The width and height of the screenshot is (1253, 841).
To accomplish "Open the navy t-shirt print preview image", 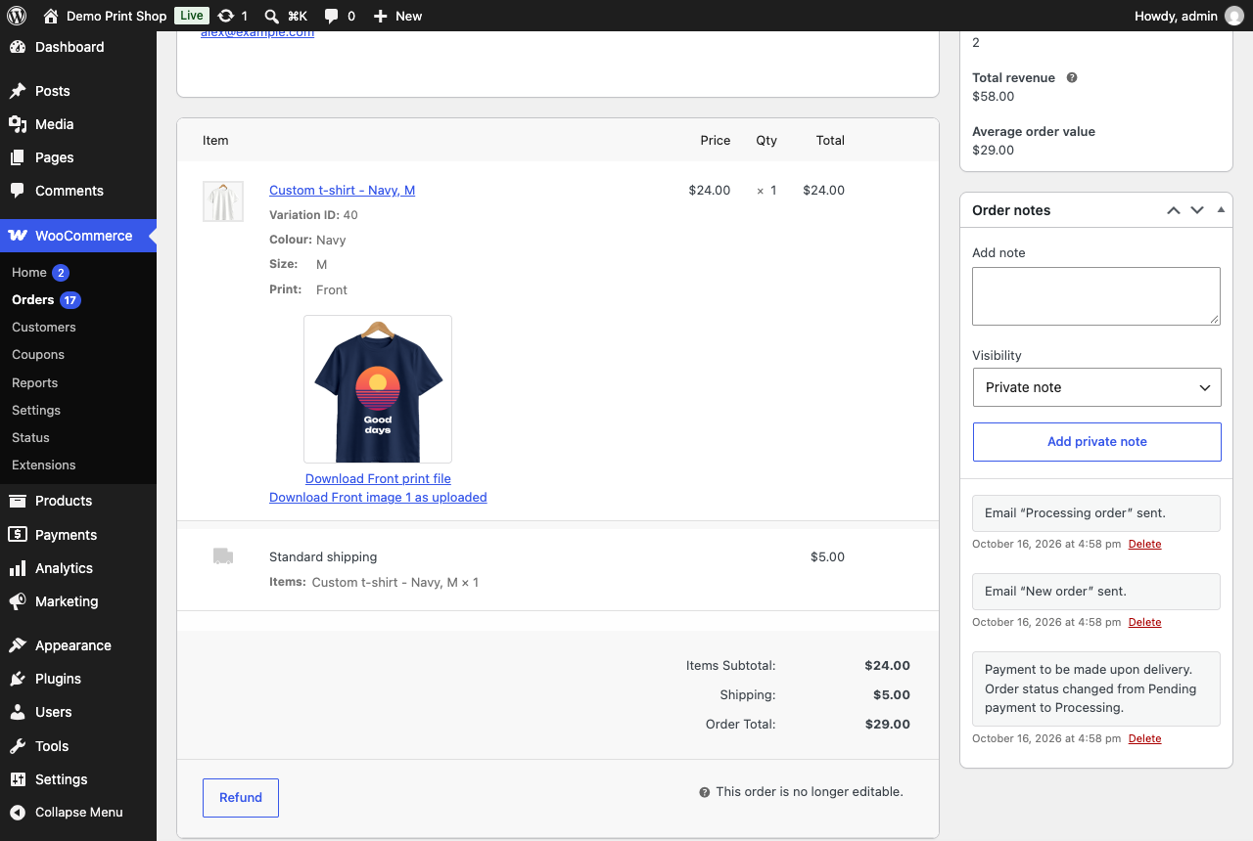I will coord(378,389).
